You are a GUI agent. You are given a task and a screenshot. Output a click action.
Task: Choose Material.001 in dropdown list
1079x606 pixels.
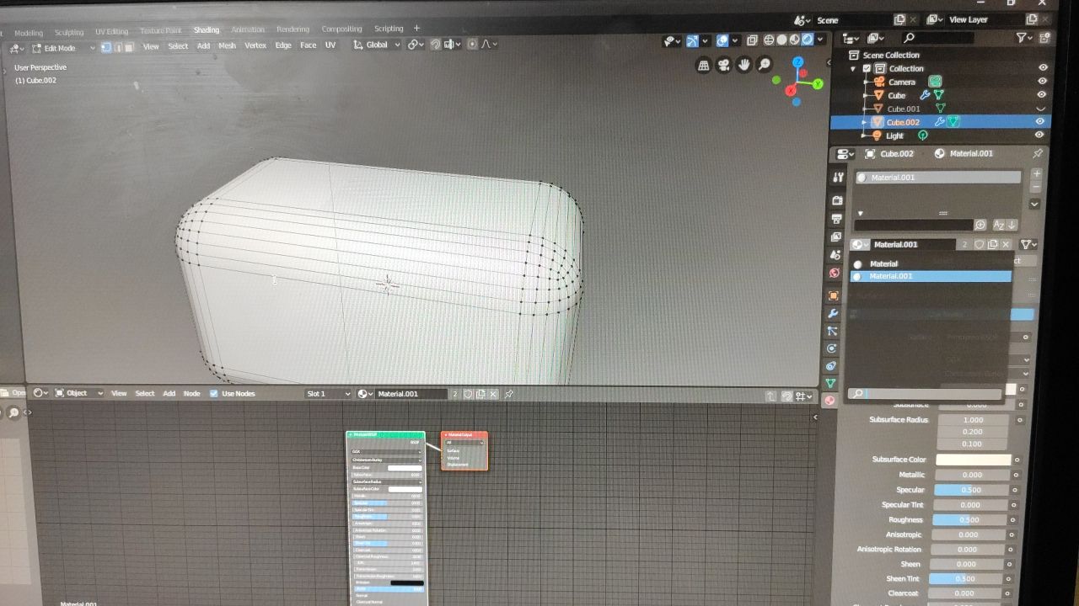coord(931,276)
